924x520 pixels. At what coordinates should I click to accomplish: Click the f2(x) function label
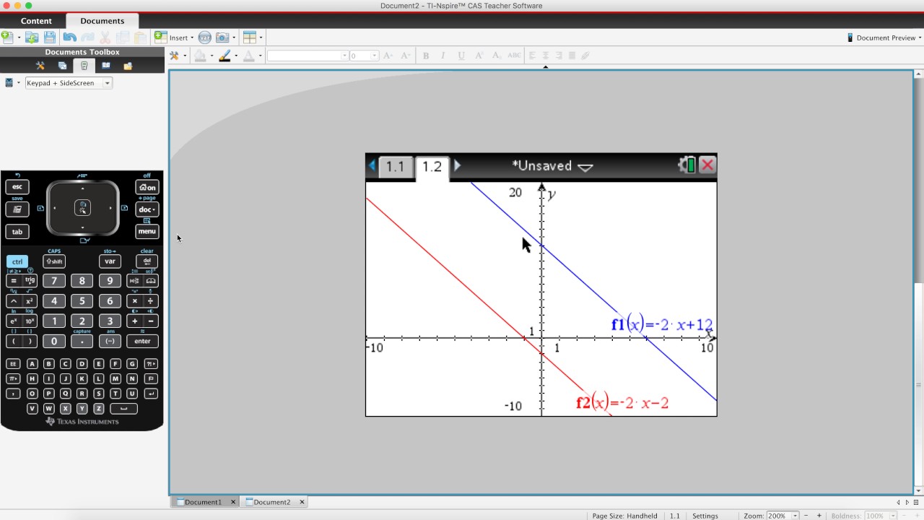(x=622, y=403)
